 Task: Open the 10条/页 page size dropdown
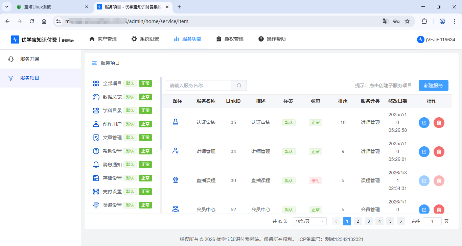(x=309, y=221)
